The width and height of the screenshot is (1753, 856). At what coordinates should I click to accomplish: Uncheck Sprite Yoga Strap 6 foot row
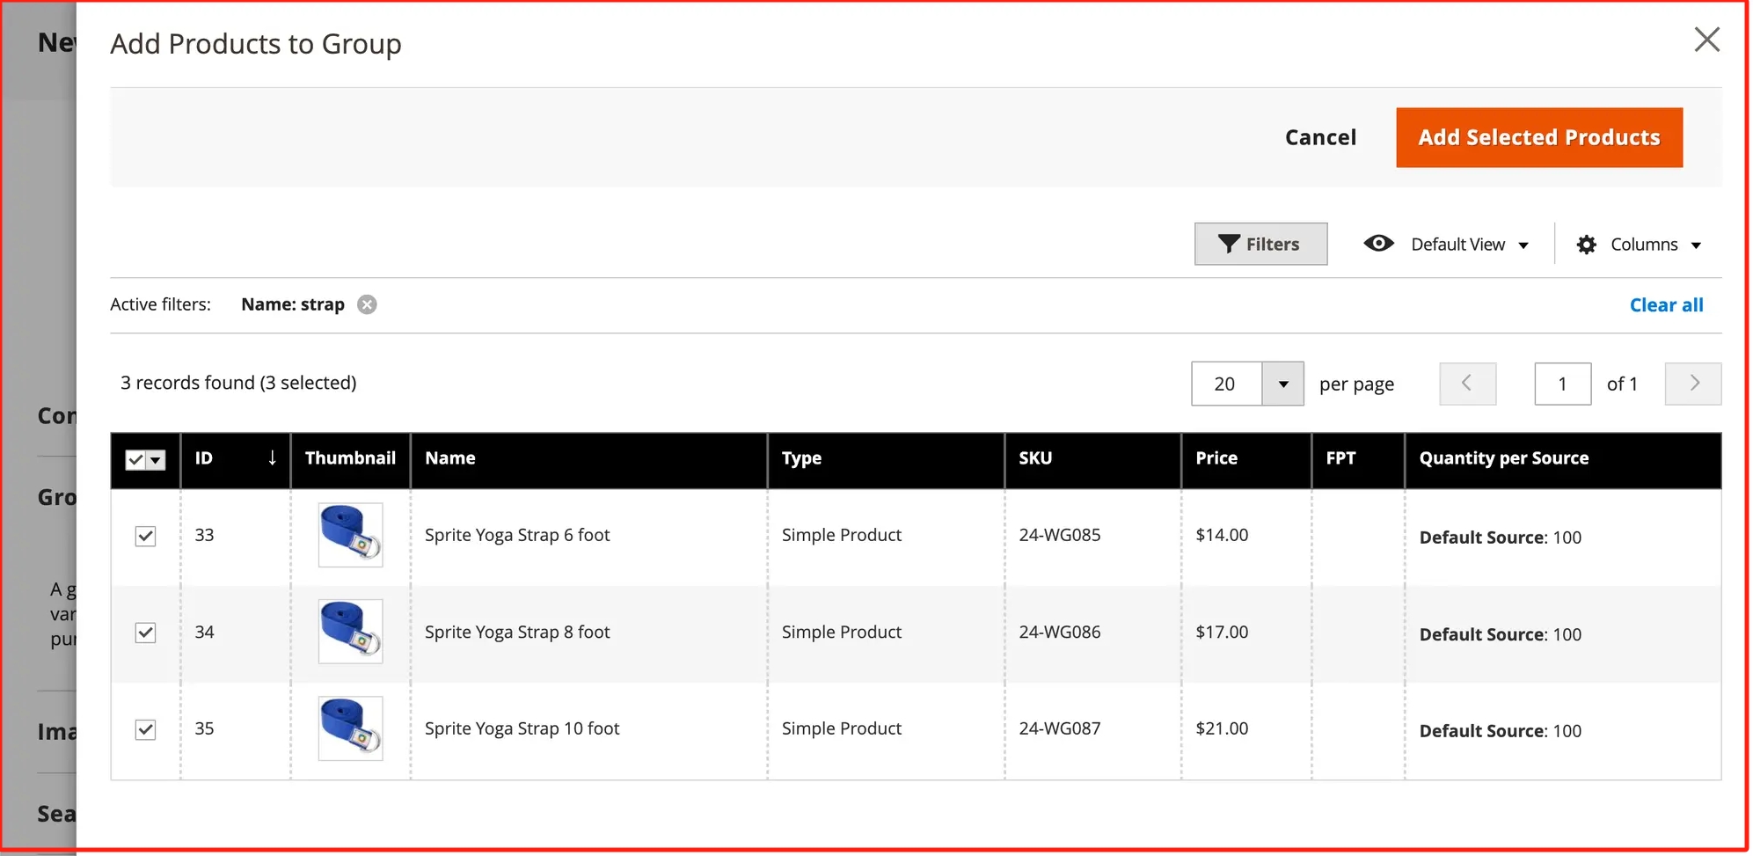[146, 536]
